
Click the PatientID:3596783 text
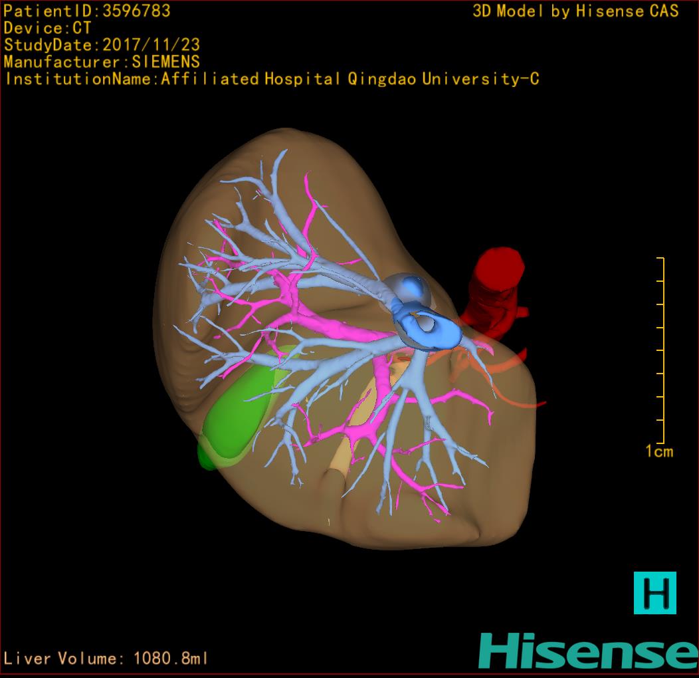[x=87, y=11]
